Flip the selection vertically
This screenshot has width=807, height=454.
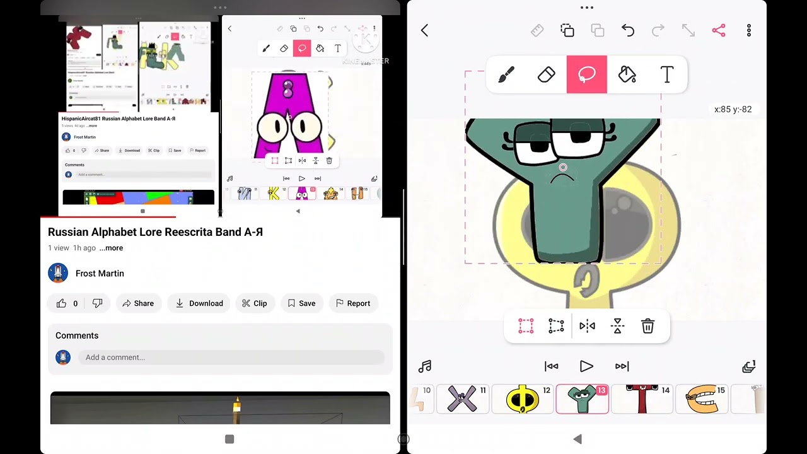(x=617, y=326)
